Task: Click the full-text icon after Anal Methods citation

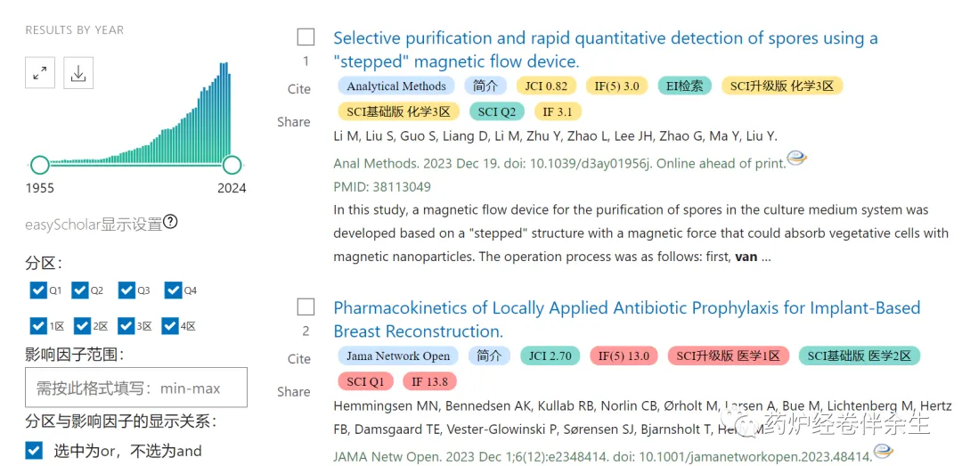Action: [796, 159]
